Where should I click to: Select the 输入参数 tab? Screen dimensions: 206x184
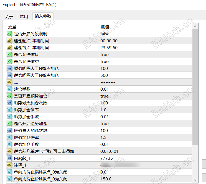tap(43, 16)
